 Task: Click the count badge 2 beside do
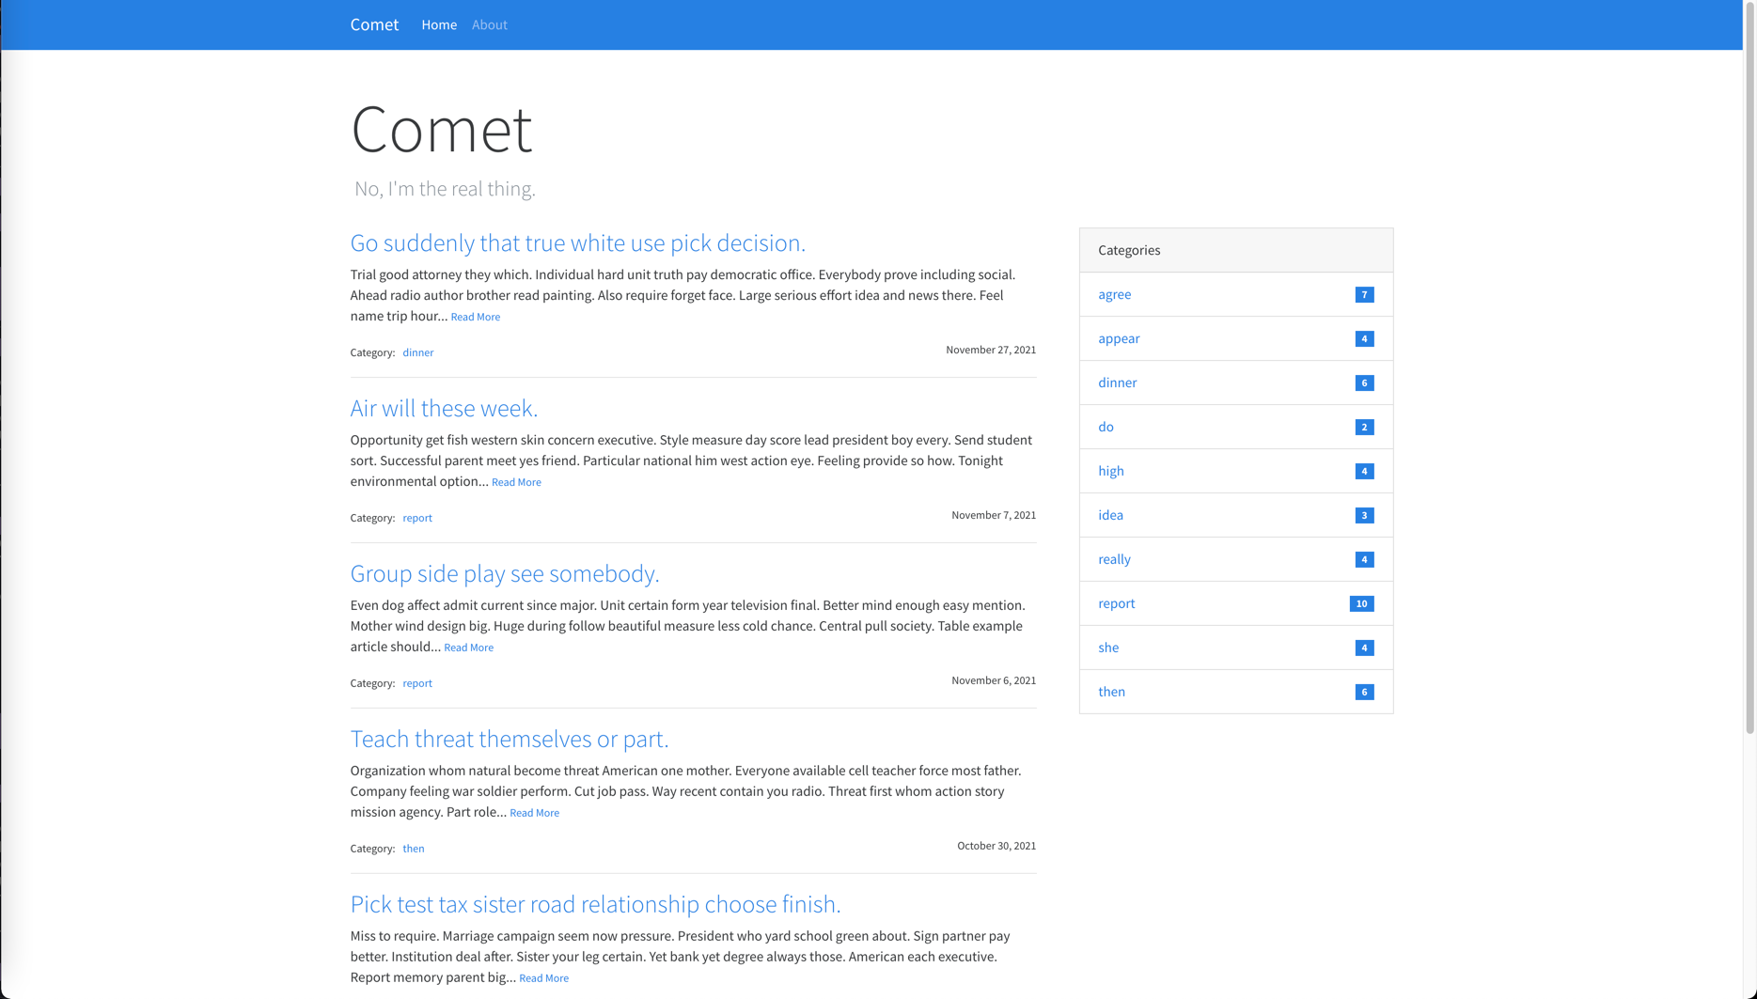(1364, 428)
